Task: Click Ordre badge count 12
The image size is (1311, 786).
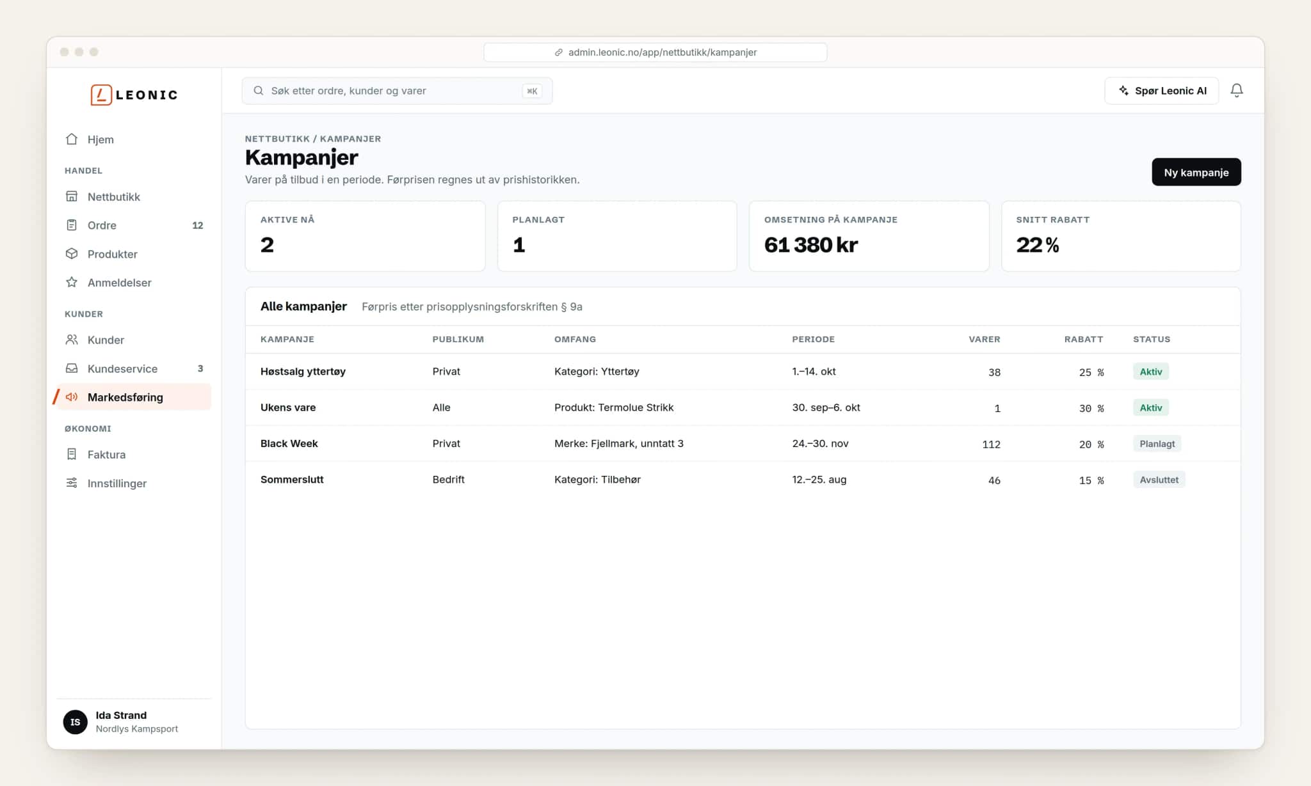Action: click(197, 225)
